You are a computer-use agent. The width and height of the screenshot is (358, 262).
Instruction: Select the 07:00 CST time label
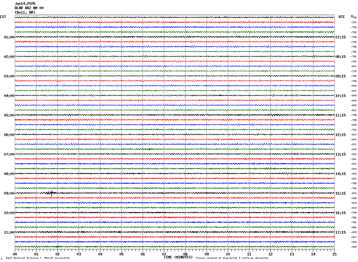(x=9, y=154)
